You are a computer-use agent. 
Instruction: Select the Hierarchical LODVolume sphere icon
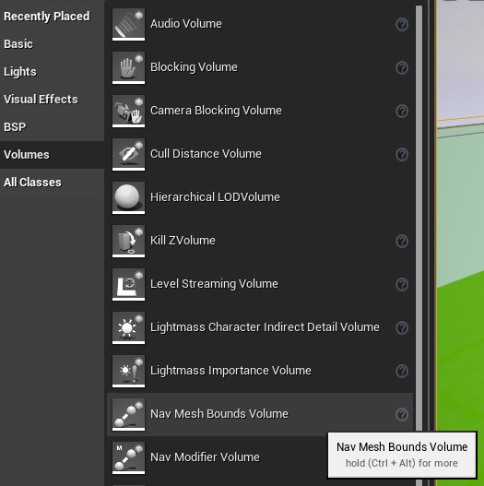128,197
